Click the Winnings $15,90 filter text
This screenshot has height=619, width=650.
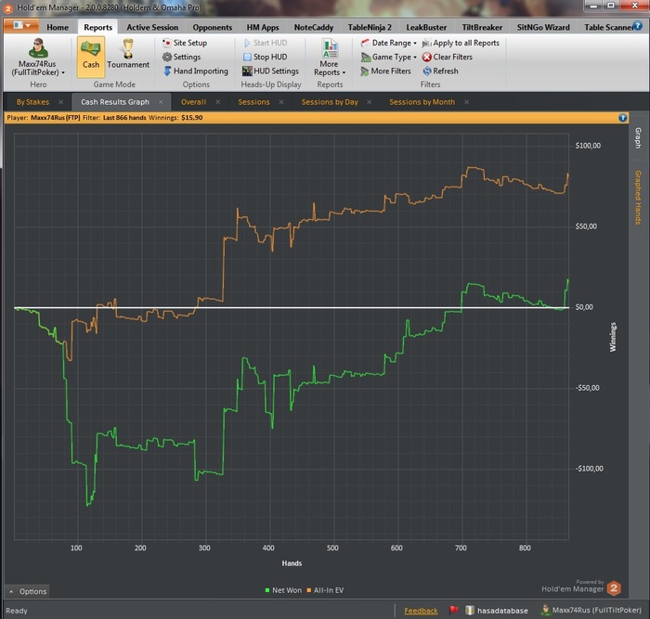click(175, 118)
